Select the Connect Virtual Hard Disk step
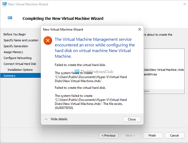This screenshot has height=143, width=188. [20, 64]
